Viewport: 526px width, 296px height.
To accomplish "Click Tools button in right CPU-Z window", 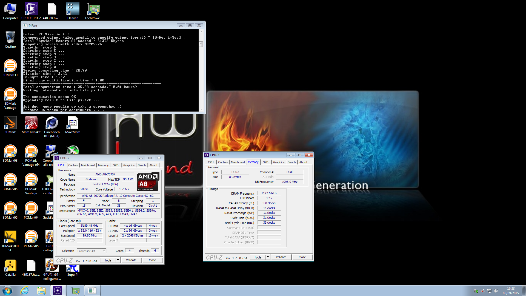I will pyautogui.click(x=258, y=257).
